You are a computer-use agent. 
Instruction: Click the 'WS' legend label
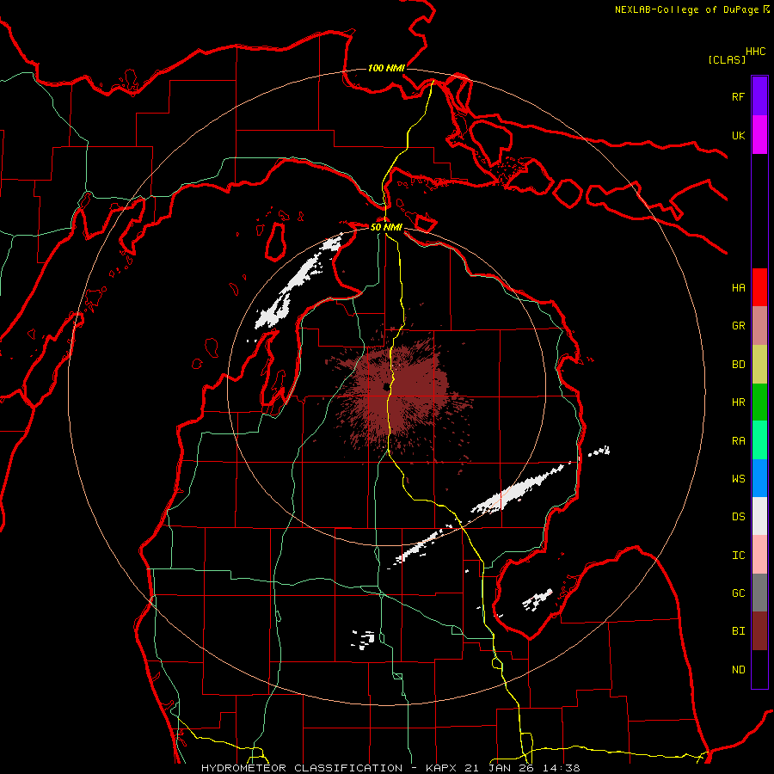tap(738, 479)
